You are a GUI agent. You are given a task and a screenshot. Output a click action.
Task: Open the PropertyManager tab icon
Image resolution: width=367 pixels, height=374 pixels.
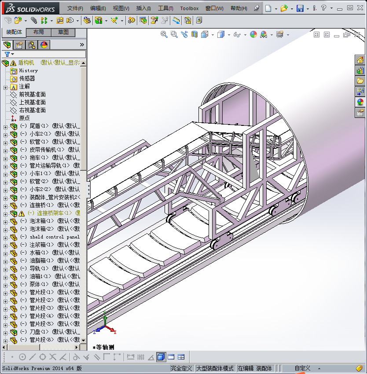(x=19, y=45)
